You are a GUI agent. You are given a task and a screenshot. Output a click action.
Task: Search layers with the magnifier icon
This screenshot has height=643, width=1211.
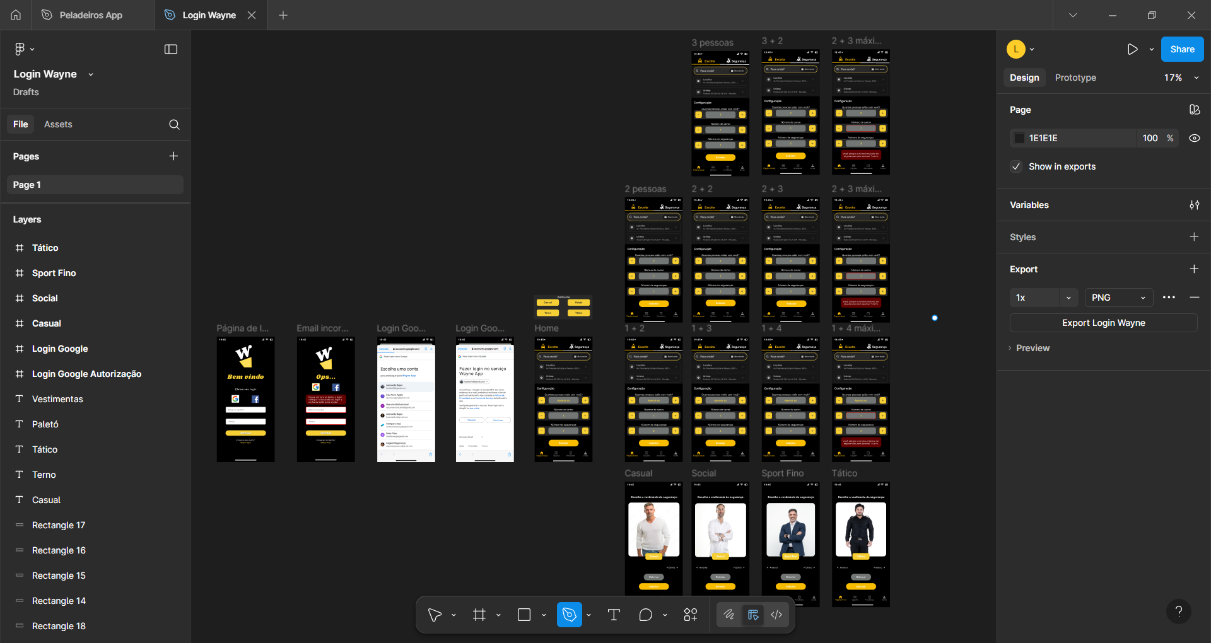click(174, 124)
